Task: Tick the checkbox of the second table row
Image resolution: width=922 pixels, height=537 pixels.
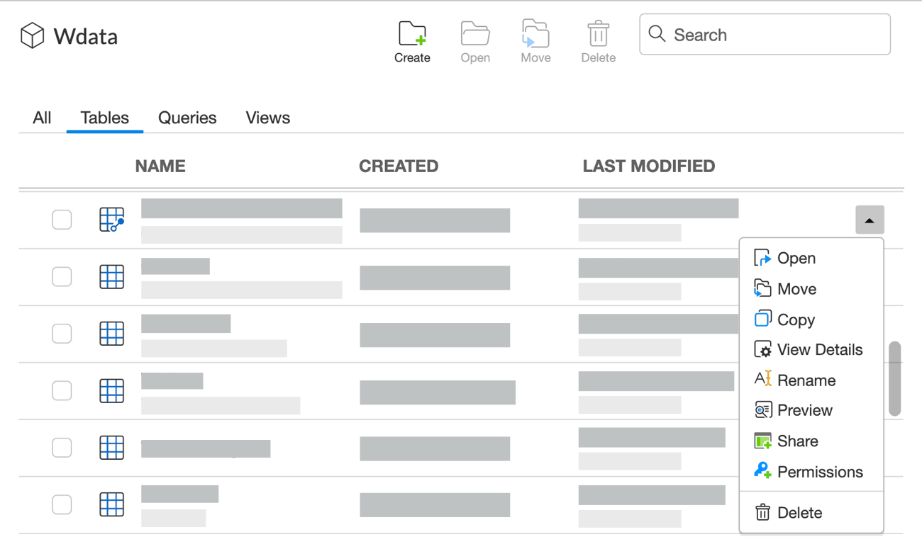Action: pos(62,276)
